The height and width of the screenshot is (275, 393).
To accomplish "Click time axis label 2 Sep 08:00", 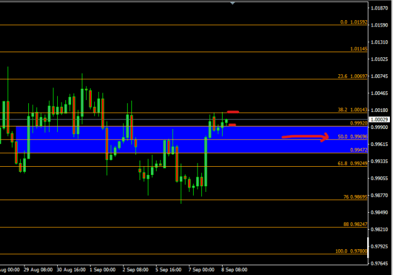I will pos(135,270).
